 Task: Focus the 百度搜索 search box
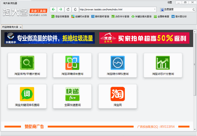[178, 10]
